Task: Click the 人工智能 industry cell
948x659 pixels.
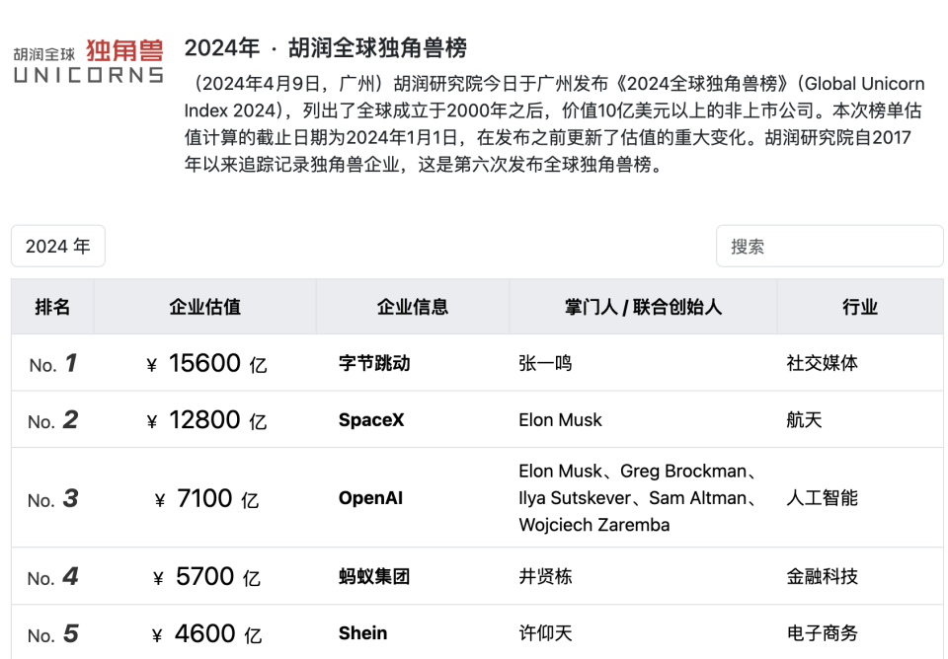Action: pyautogui.click(x=822, y=498)
